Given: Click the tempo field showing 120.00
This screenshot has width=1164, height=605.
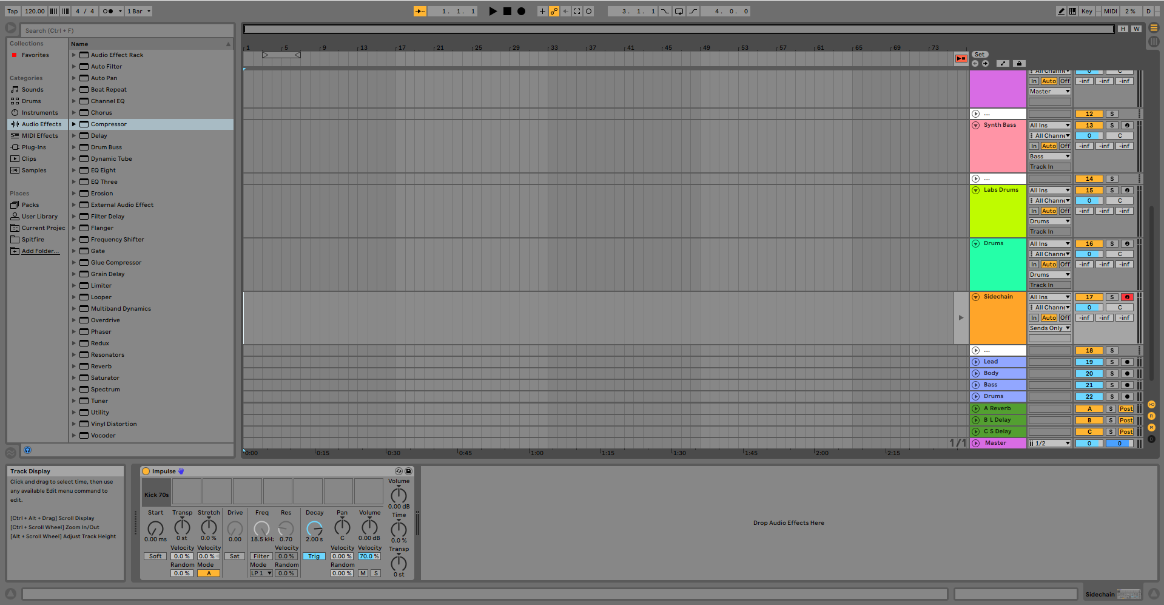Looking at the screenshot, I should point(35,11).
